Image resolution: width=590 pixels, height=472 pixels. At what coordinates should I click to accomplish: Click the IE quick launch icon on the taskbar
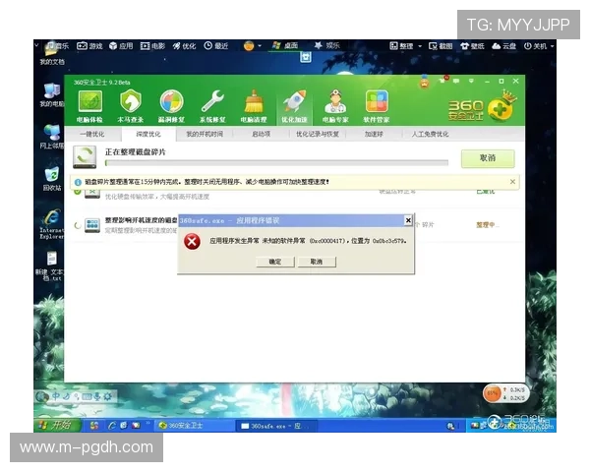[112, 426]
